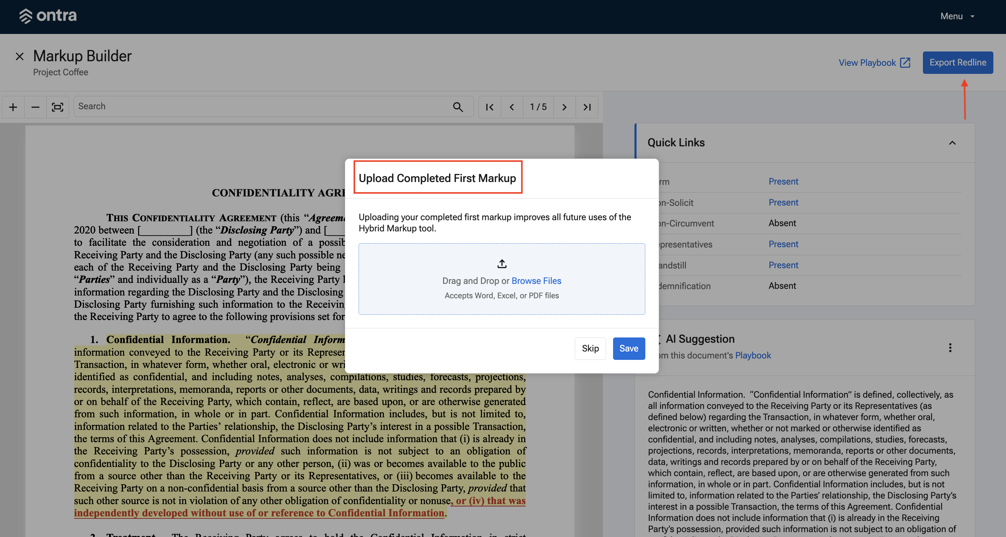Click the search magnifier icon
Screen dimensions: 1006x537
pyautogui.click(x=458, y=107)
